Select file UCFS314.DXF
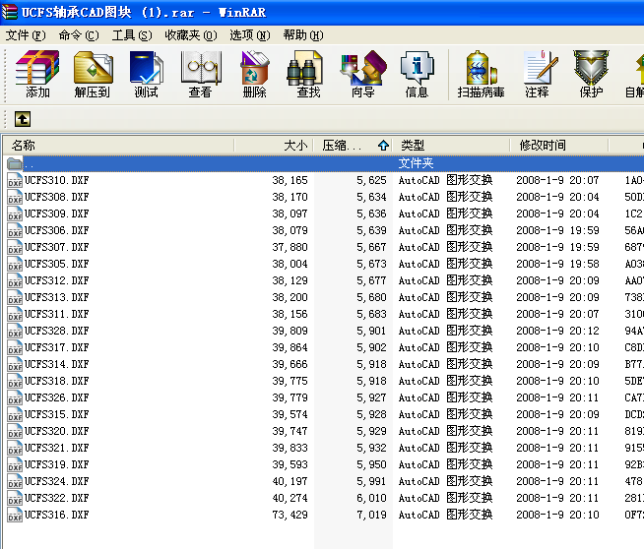 (57, 364)
